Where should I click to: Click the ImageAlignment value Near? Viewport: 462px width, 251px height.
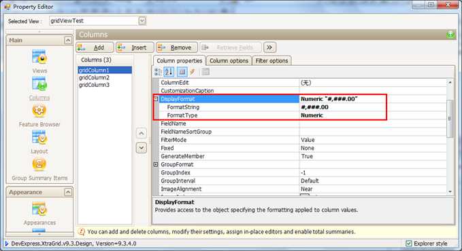click(x=306, y=189)
